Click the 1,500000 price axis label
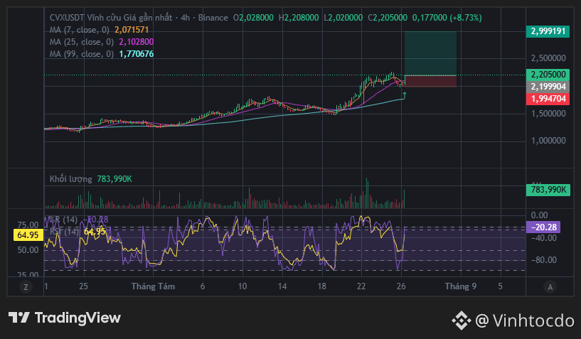The height and width of the screenshot is (339, 581). 548,114
